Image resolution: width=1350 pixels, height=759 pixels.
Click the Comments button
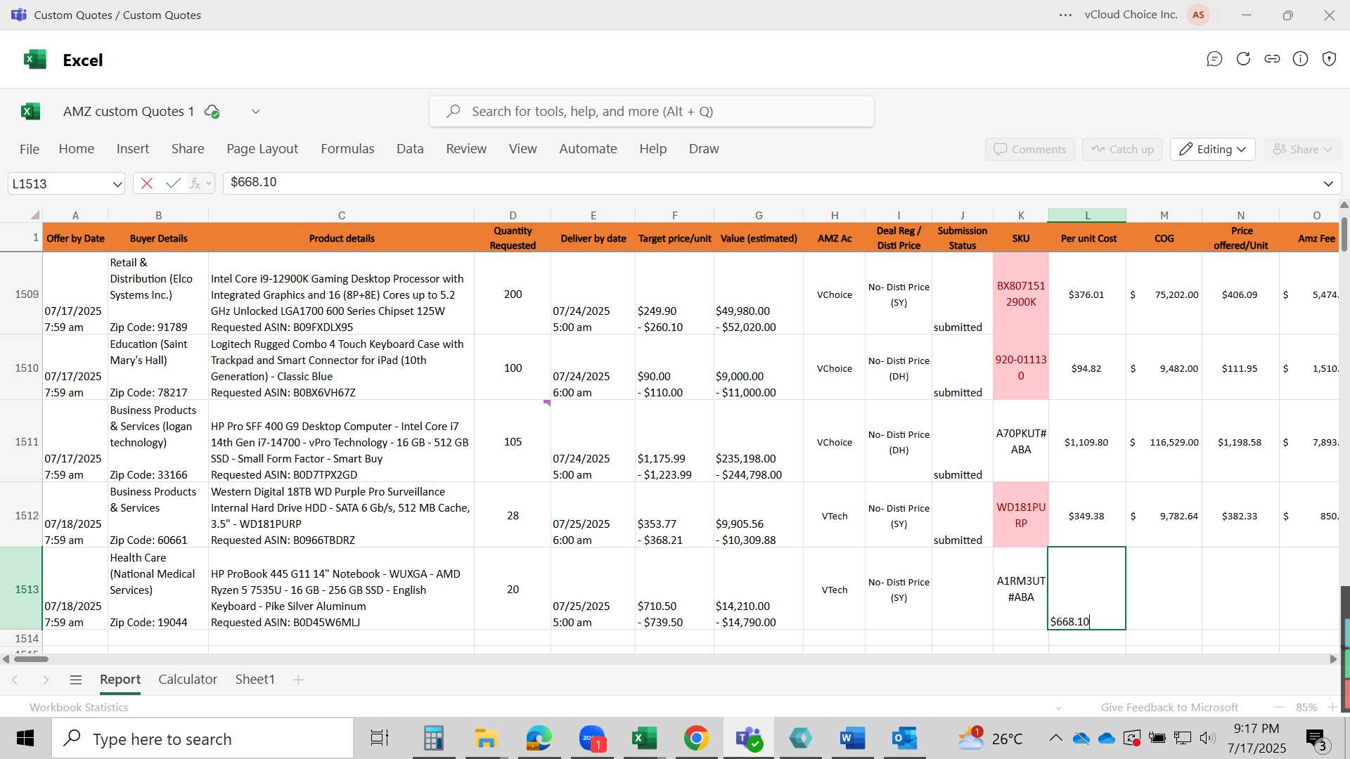pyautogui.click(x=1030, y=149)
